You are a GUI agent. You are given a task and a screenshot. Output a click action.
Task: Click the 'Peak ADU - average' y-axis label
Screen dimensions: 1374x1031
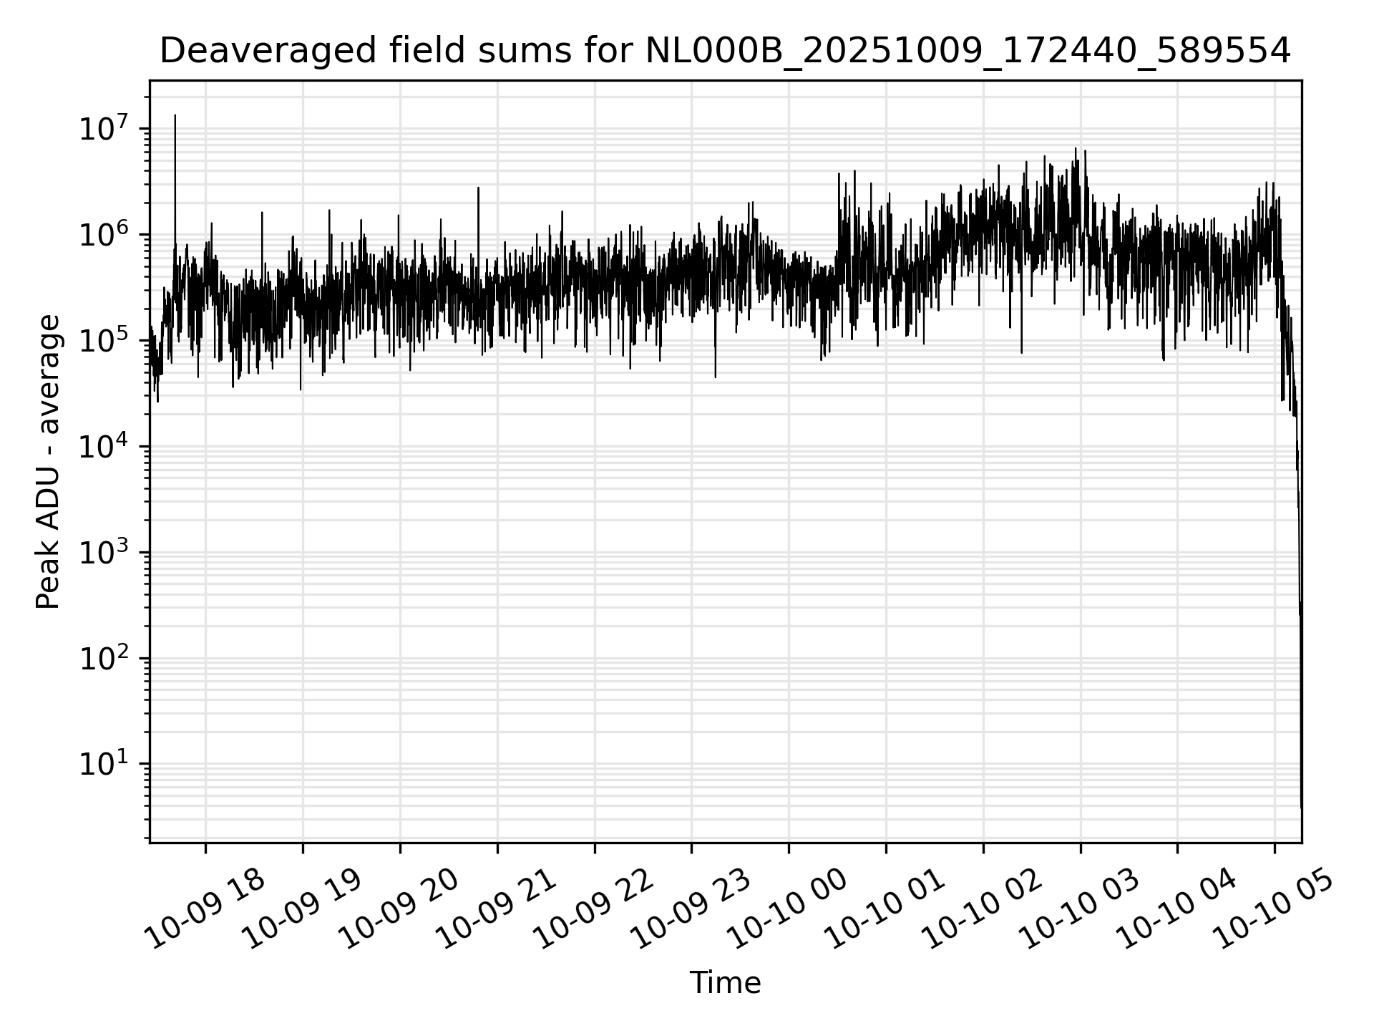(48, 462)
